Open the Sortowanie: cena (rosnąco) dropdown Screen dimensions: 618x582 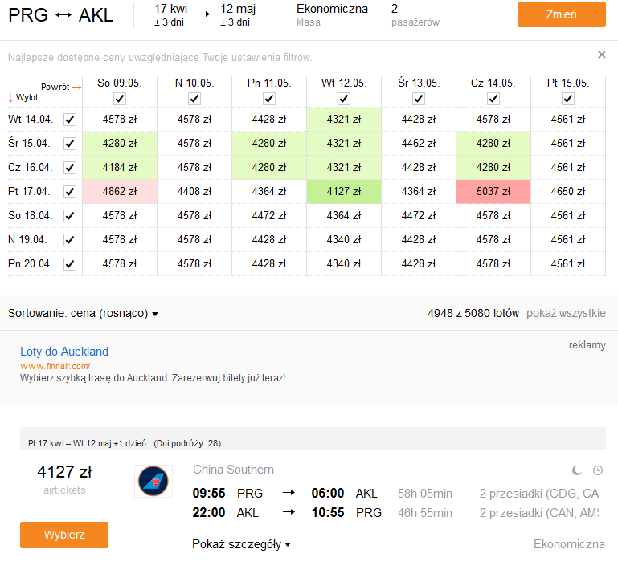pos(83,313)
